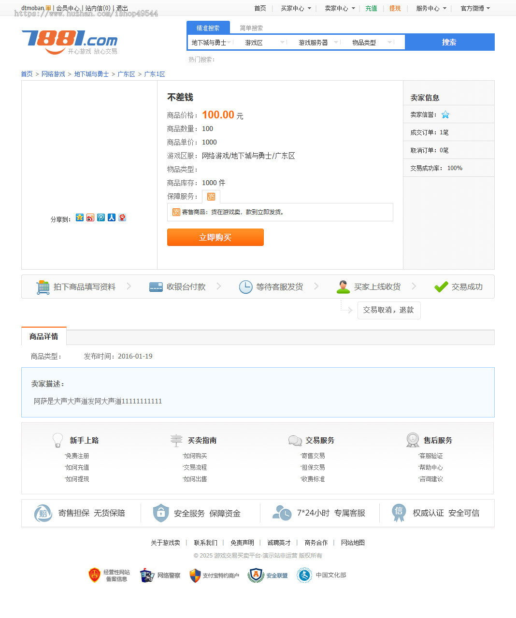Click the signpost icon beside 买卖指南
The height and width of the screenshot is (618, 516).
tap(176, 440)
